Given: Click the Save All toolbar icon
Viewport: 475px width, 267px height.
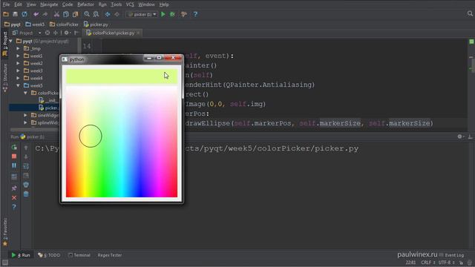Looking at the screenshot, I should tap(15, 14).
